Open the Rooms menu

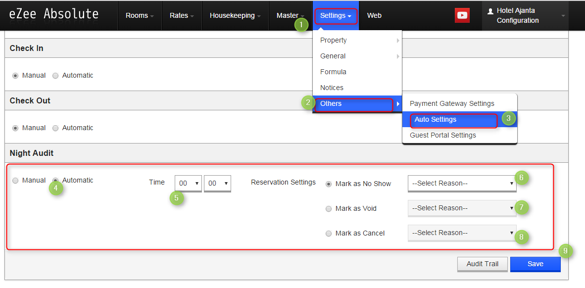(x=140, y=16)
